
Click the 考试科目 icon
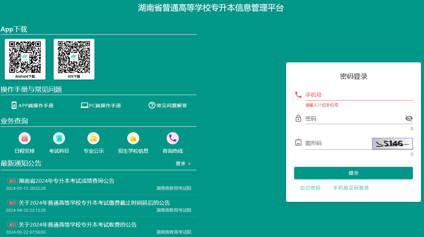tap(59, 138)
